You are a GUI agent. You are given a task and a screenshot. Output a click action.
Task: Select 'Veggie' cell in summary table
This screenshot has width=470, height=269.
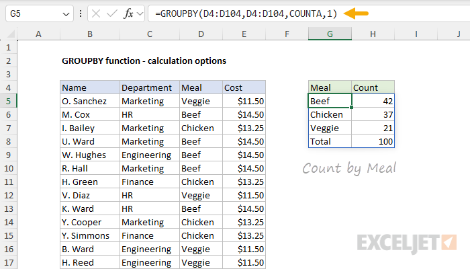coord(330,128)
